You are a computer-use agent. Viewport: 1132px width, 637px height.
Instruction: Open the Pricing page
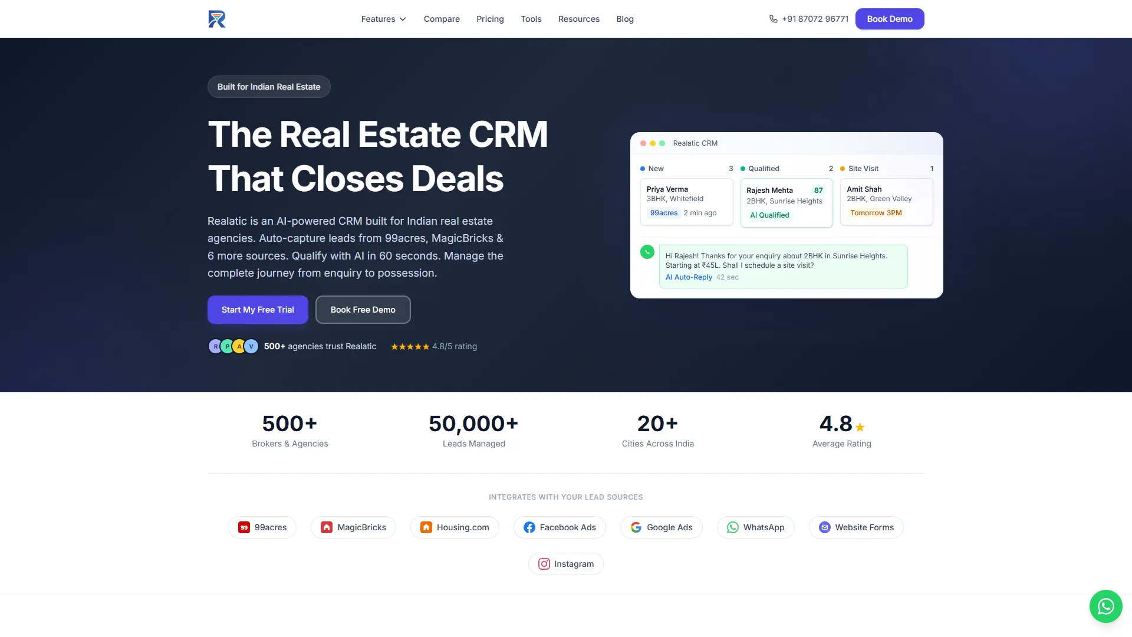tap(490, 19)
